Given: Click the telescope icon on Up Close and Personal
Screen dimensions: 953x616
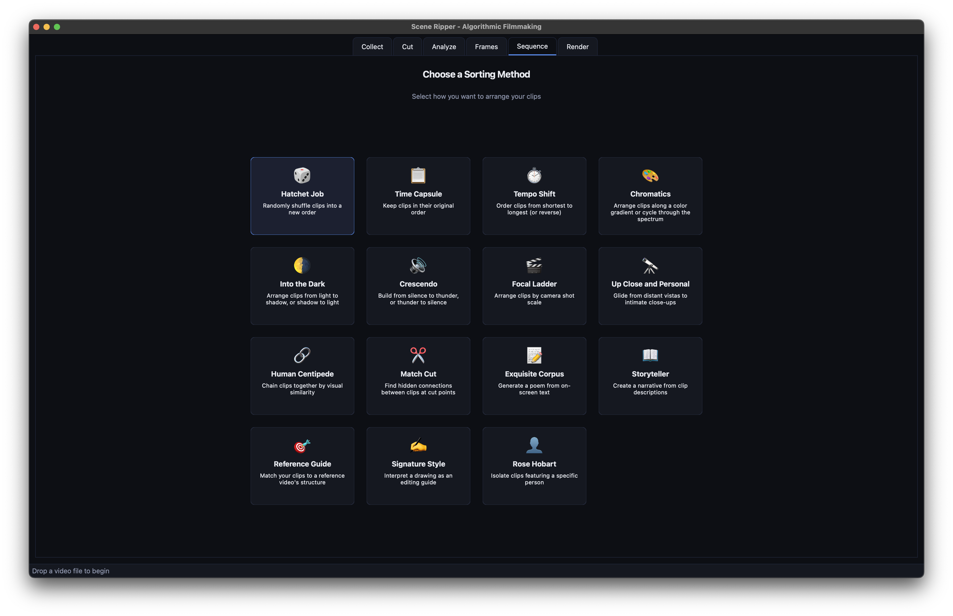Looking at the screenshot, I should coord(650,265).
